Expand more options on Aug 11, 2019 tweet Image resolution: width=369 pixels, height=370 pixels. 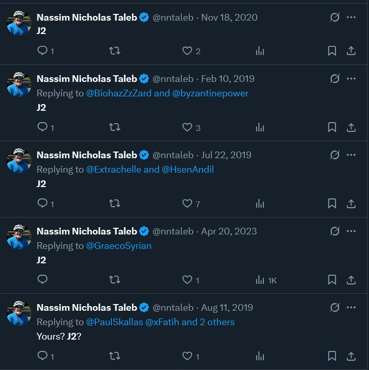coord(351,307)
